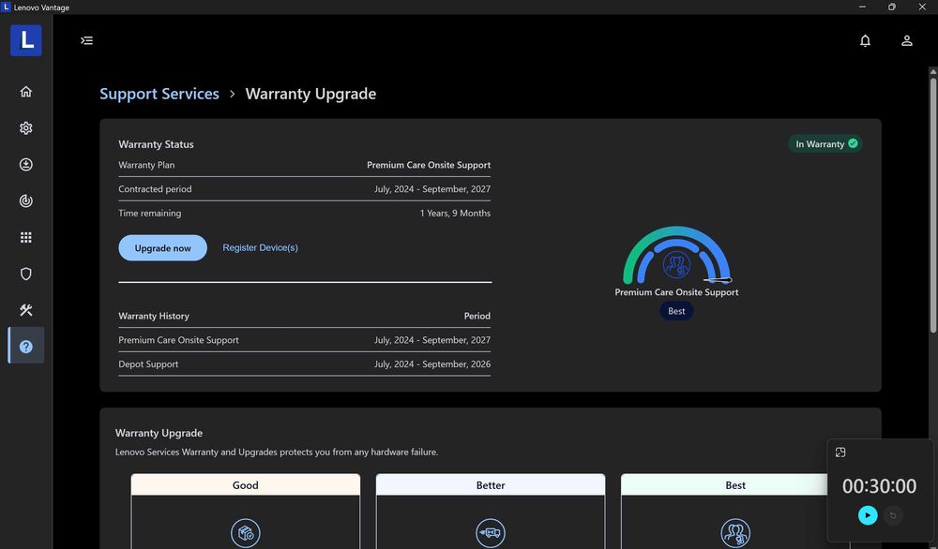
Task: Select the Better warranty card header
Action: [491, 485]
